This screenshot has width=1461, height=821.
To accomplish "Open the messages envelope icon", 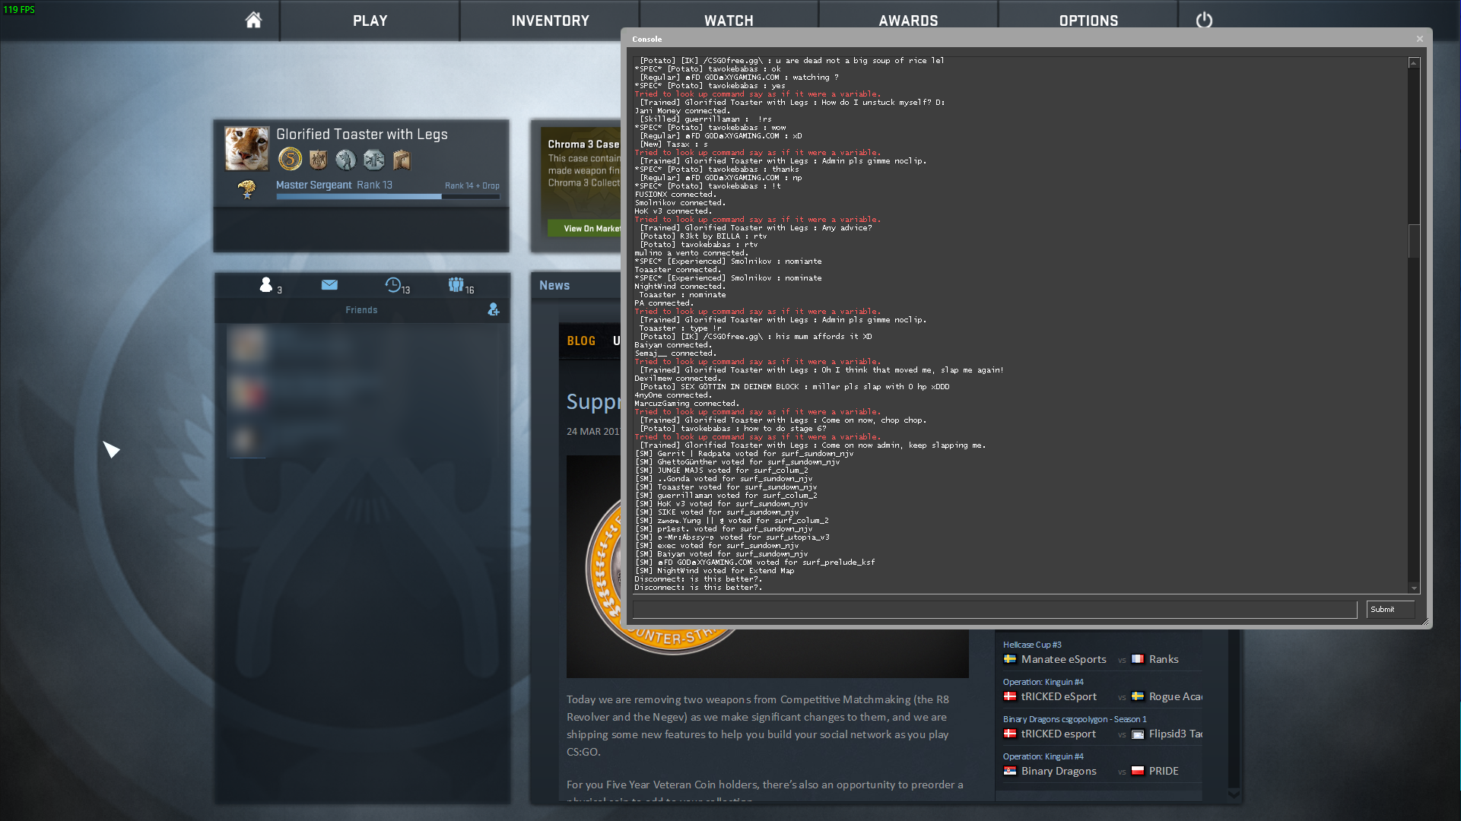I will click(329, 285).
